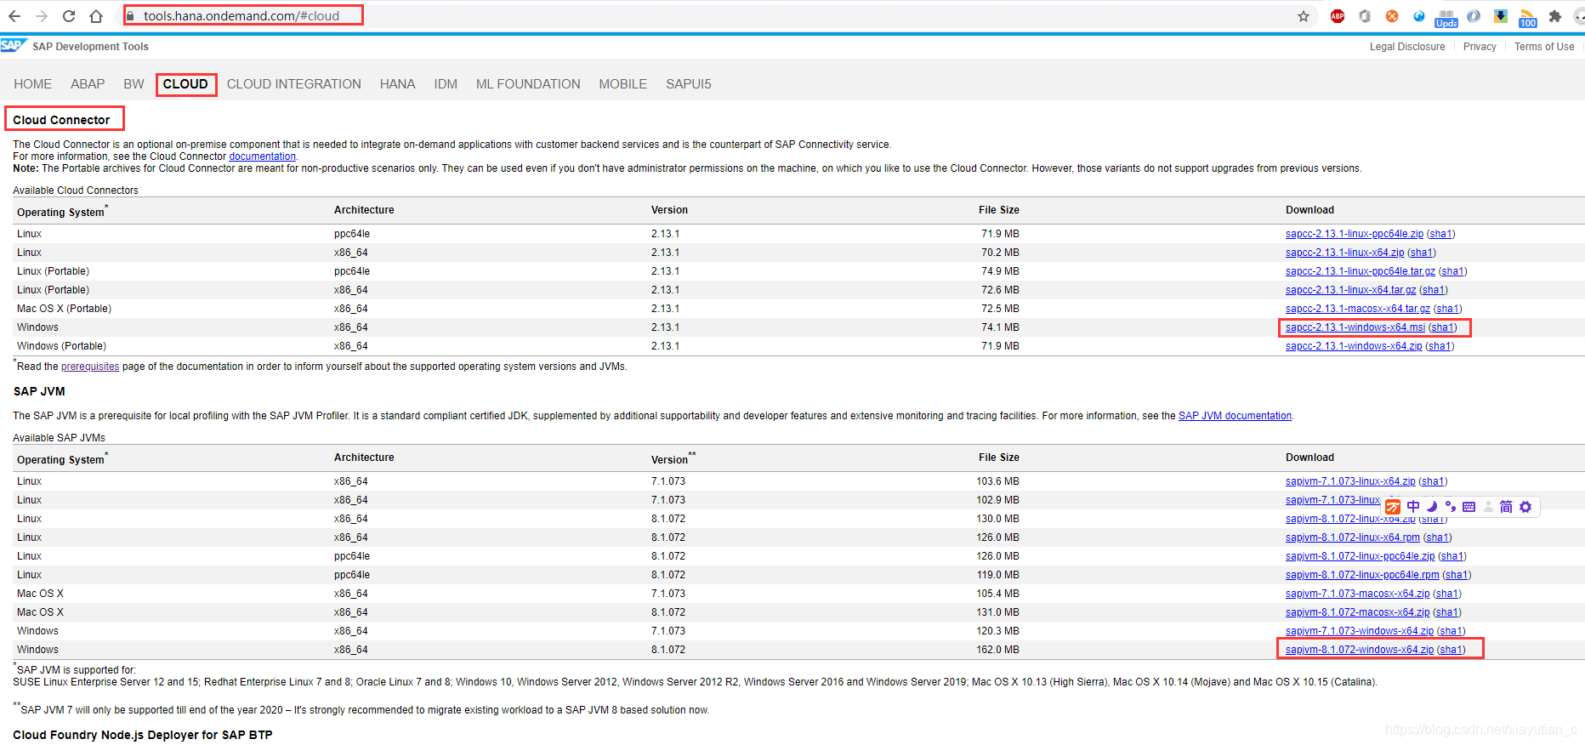Switch to the BW tab
The width and height of the screenshot is (1585, 745).
click(x=134, y=84)
